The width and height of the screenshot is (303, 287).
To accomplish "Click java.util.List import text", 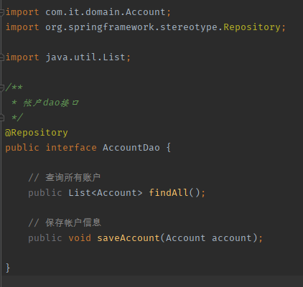I will click(x=85, y=57).
